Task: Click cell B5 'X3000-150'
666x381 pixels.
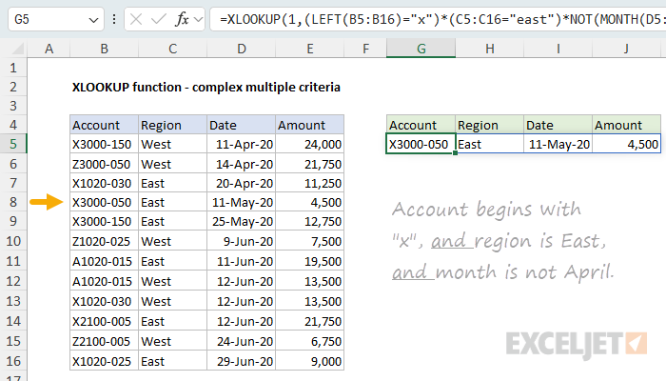Action: [104, 144]
